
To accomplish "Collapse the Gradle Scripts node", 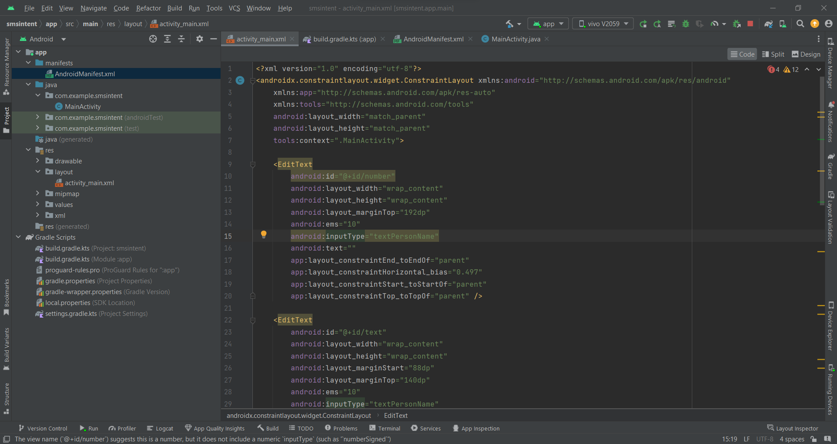I will pos(18,237).
